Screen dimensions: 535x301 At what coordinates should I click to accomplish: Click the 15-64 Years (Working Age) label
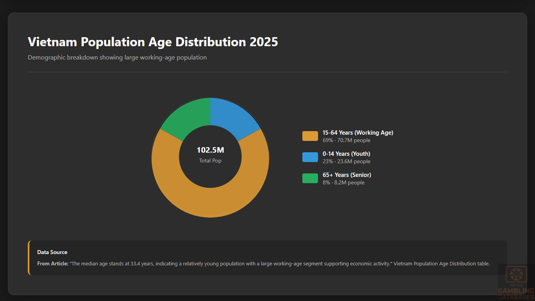click(358, 133)
